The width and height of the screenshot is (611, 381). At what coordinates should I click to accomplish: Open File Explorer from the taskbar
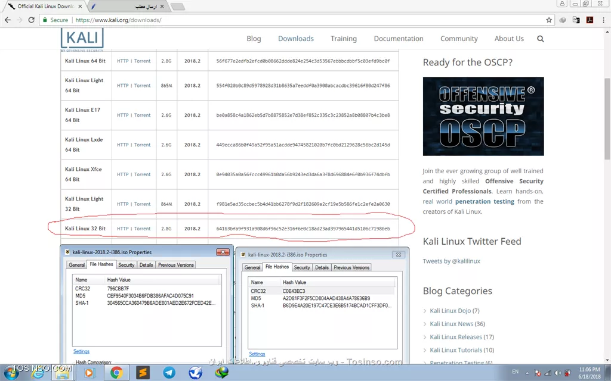click(x=62, y=373)
